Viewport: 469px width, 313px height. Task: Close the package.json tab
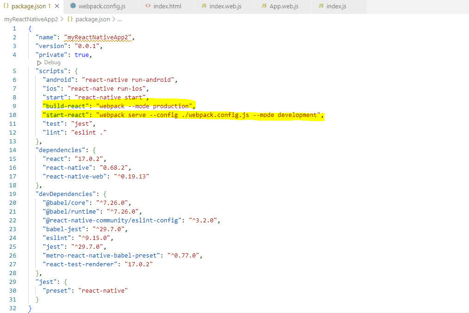tap(57, 6)
